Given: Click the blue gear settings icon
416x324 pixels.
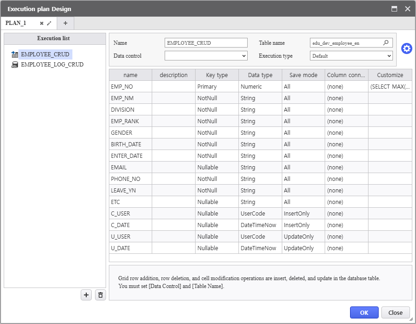Looking at the screenshot, I should (x=406, y=48).
